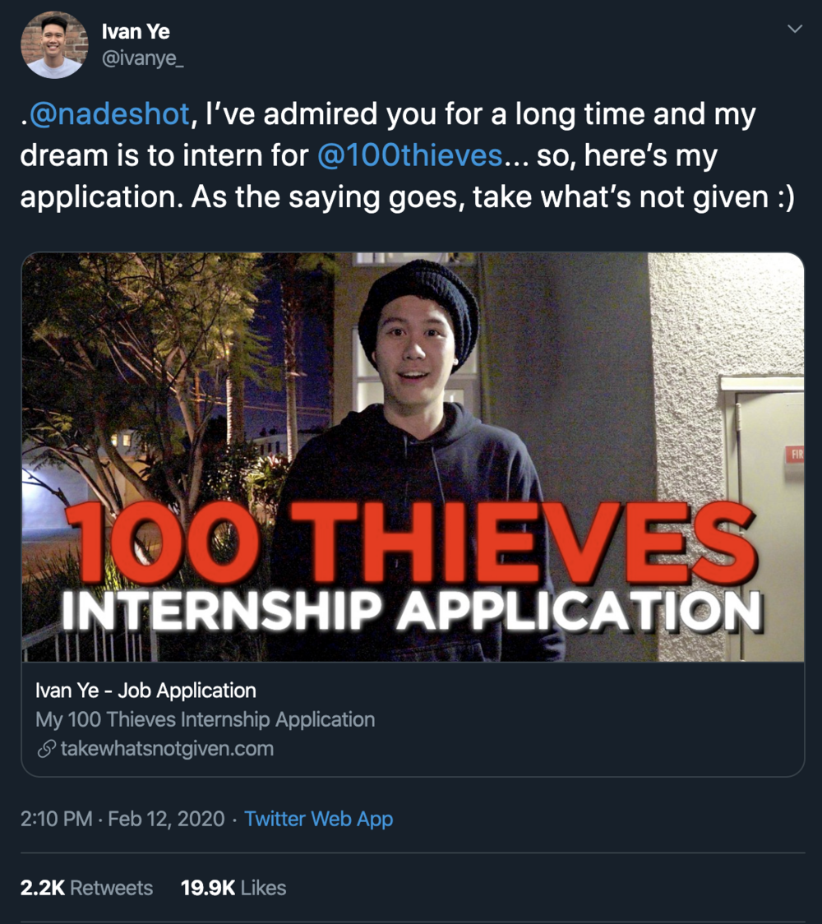Visit the @100thieves mention link
The width and height of the screenshot is (822, 924).
409,155
